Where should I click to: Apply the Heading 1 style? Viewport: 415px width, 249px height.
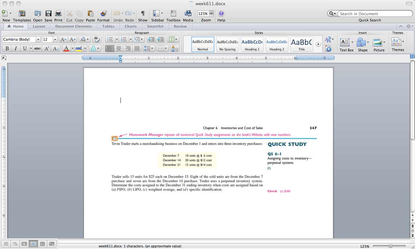pos(252,44)
